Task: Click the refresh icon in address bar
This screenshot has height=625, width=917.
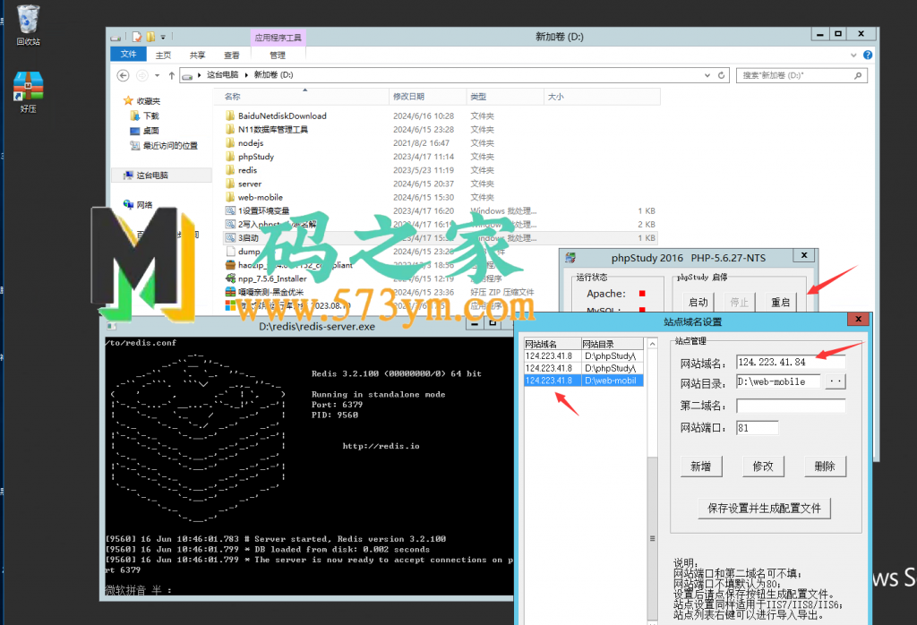Action: 721,75
